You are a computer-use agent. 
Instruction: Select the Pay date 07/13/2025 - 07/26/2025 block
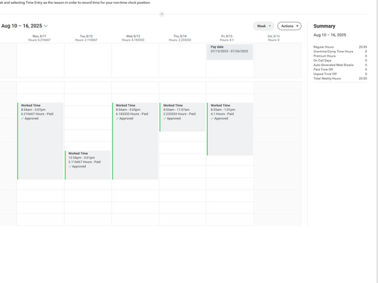click(230, 52)
